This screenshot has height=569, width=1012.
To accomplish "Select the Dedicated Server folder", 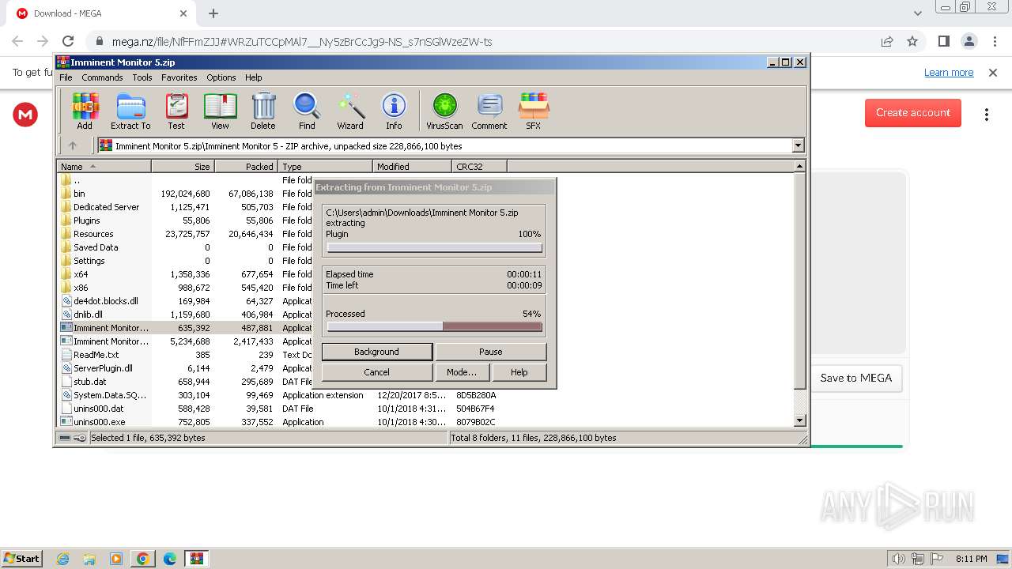I will coord(106,207).
